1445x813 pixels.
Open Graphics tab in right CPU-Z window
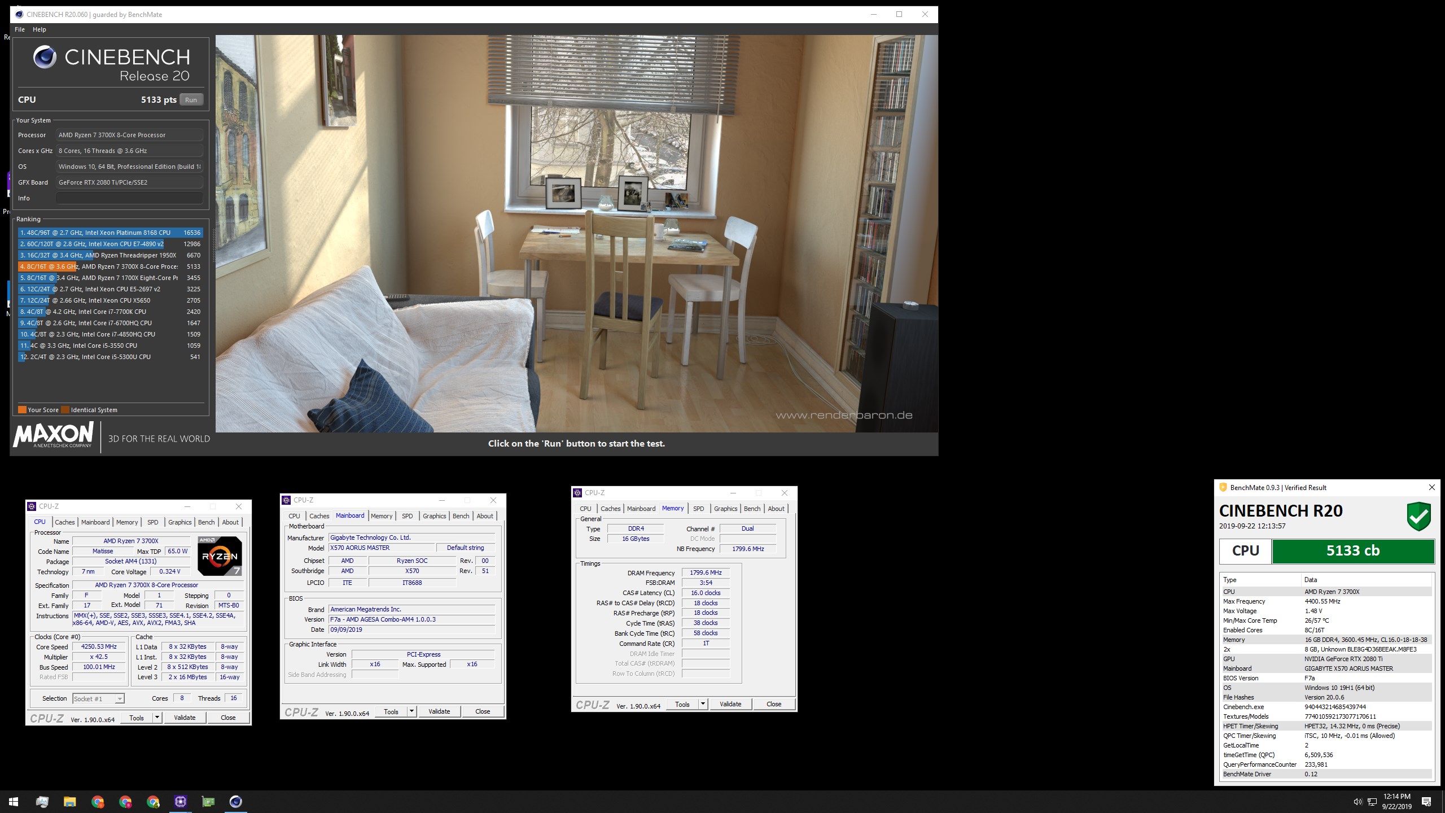click(x=726, y=509)
